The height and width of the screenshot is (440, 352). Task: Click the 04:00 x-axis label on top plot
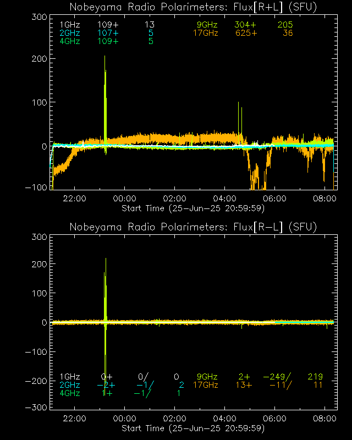click(x=224, y=199)
